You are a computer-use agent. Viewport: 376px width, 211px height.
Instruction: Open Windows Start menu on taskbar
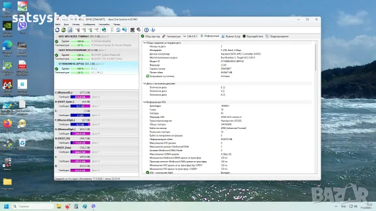tap(6, 206)
